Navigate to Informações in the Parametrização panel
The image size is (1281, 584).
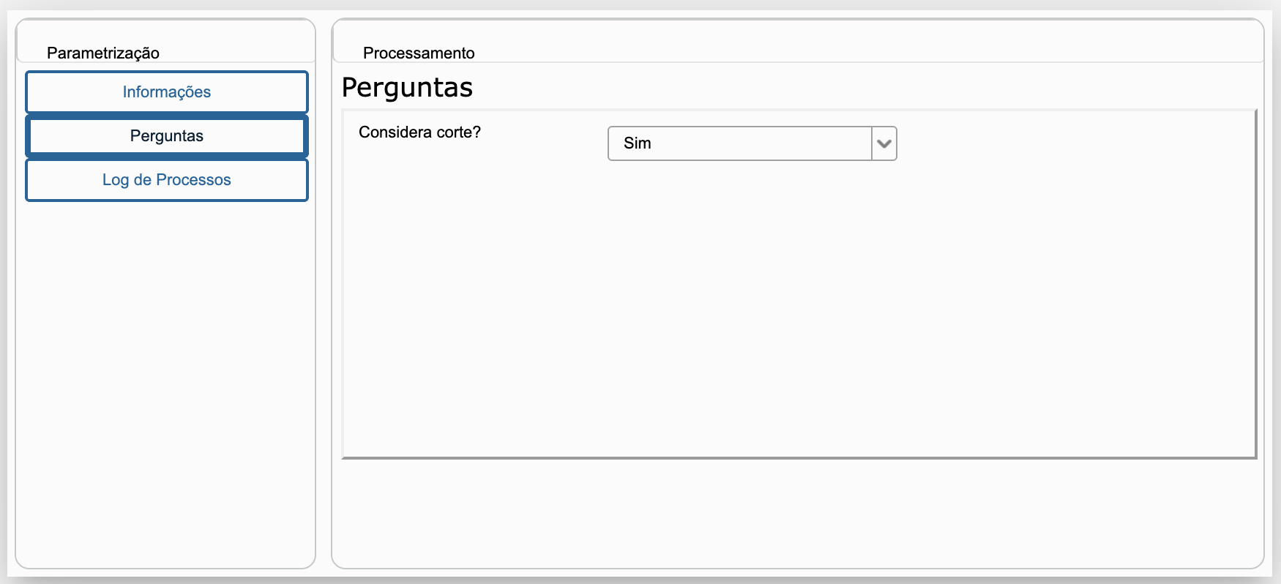click(167, 92)
